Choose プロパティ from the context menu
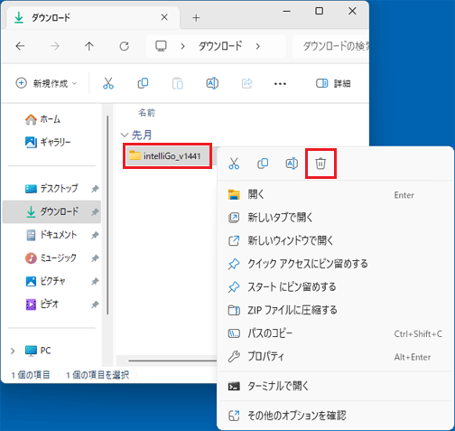 [x=336, y=357]
